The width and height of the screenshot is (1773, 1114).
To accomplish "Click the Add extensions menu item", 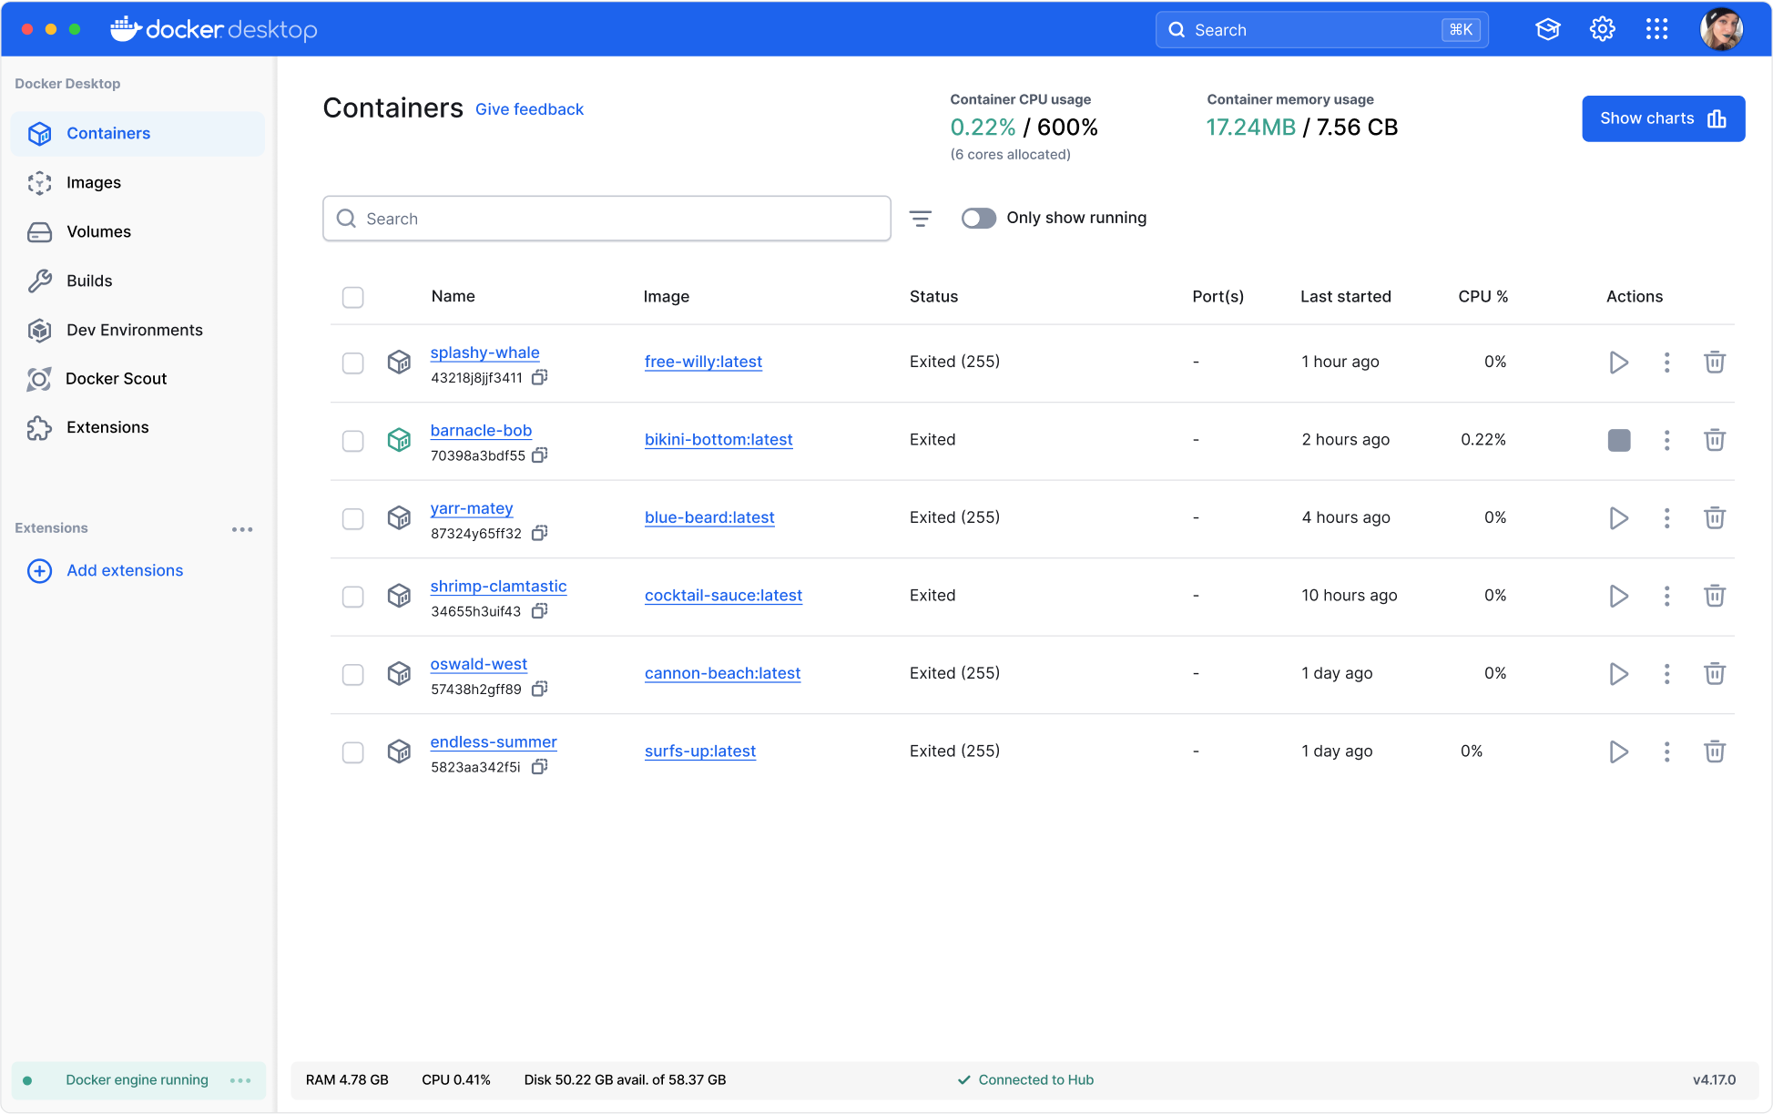I will (x=125, y=570).
